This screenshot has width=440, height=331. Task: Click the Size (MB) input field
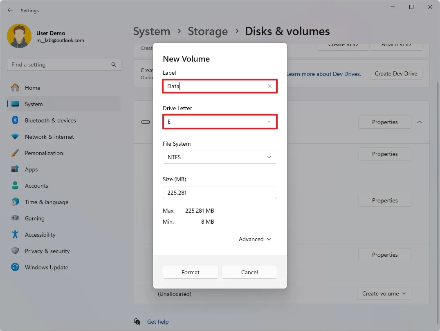220,193
